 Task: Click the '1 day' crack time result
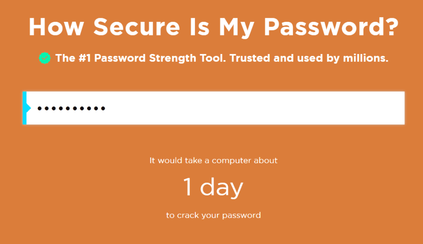coord(213,187)
